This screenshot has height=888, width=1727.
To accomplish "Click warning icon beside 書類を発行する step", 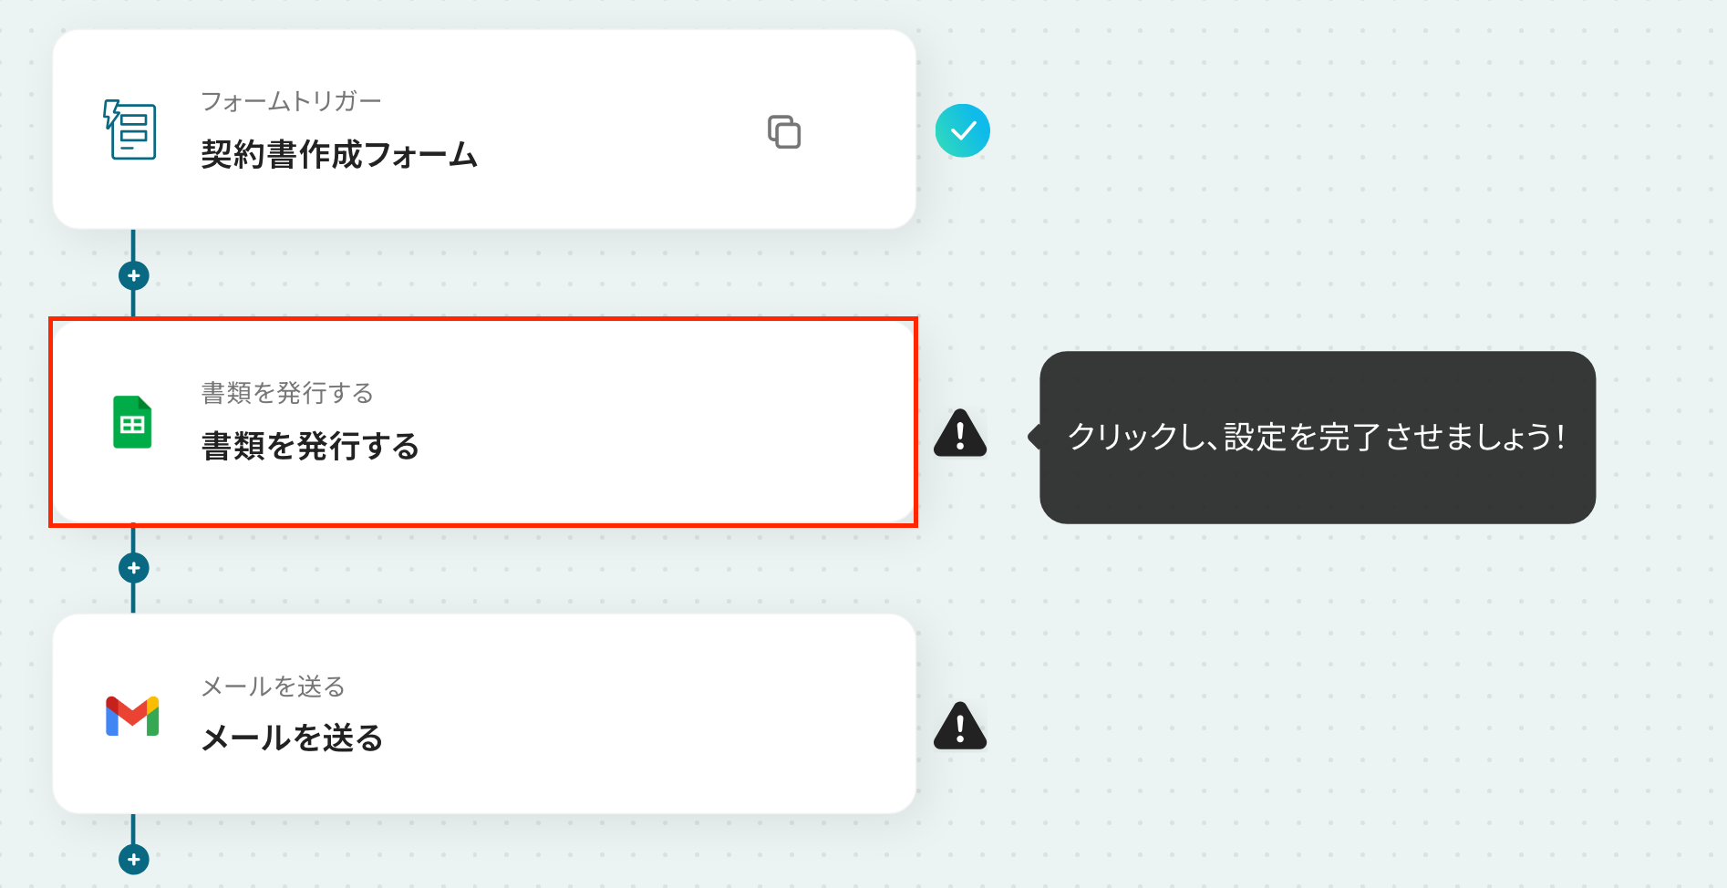I will coord(960,434).
